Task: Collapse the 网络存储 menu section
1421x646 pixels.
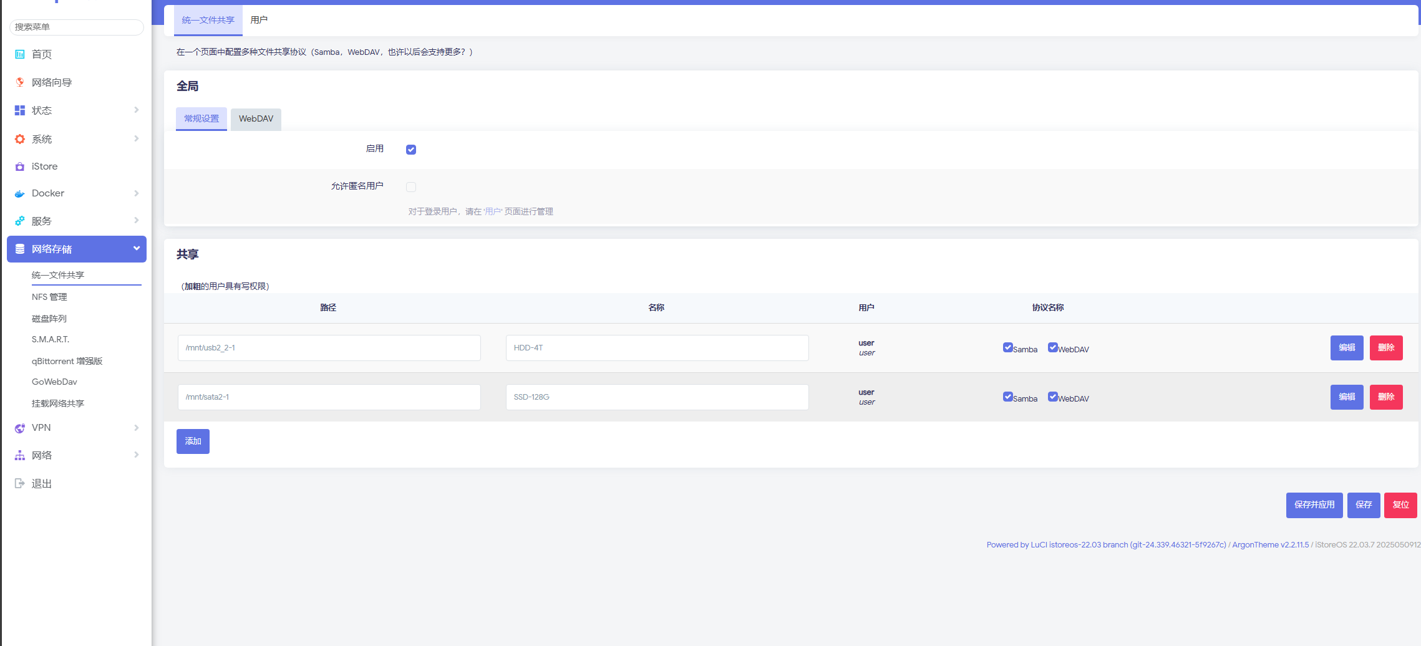Action: [136, 249]
